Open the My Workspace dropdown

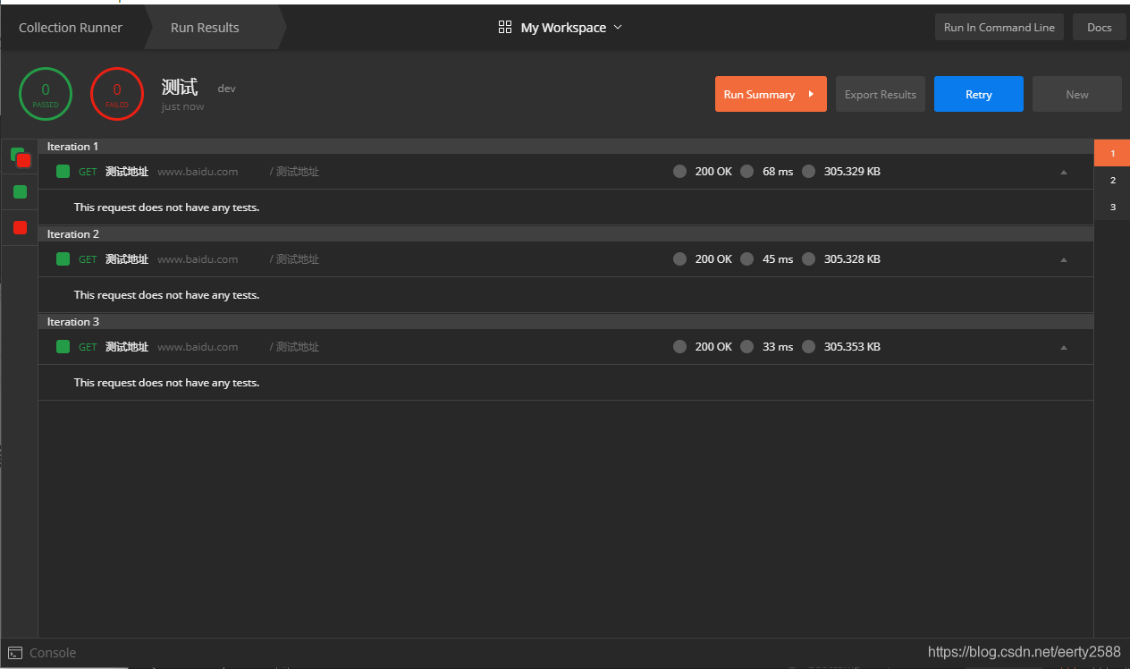click(x=571, y=28)
